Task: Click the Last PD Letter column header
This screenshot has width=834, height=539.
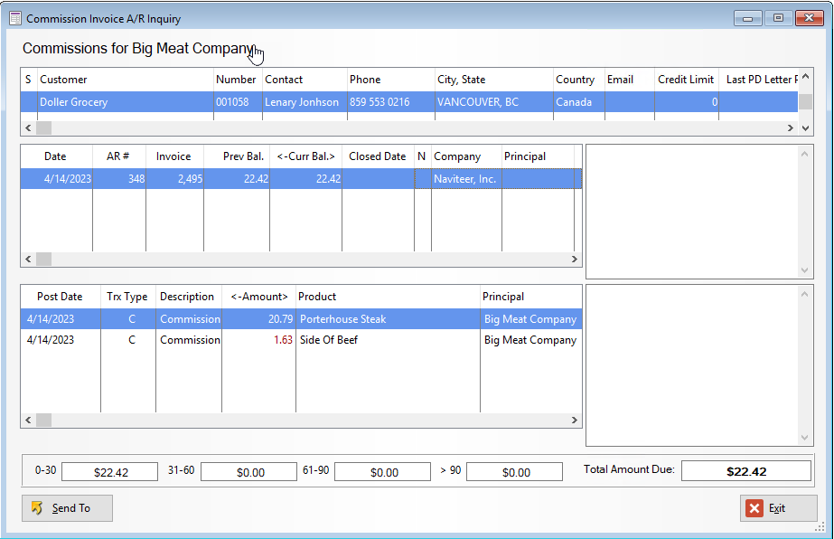Action: tap(758, 80)
